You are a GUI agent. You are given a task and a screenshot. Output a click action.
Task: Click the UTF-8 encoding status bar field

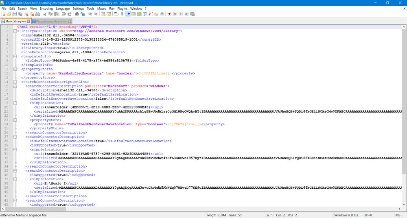pyautogui.click(x=368, y=215)
